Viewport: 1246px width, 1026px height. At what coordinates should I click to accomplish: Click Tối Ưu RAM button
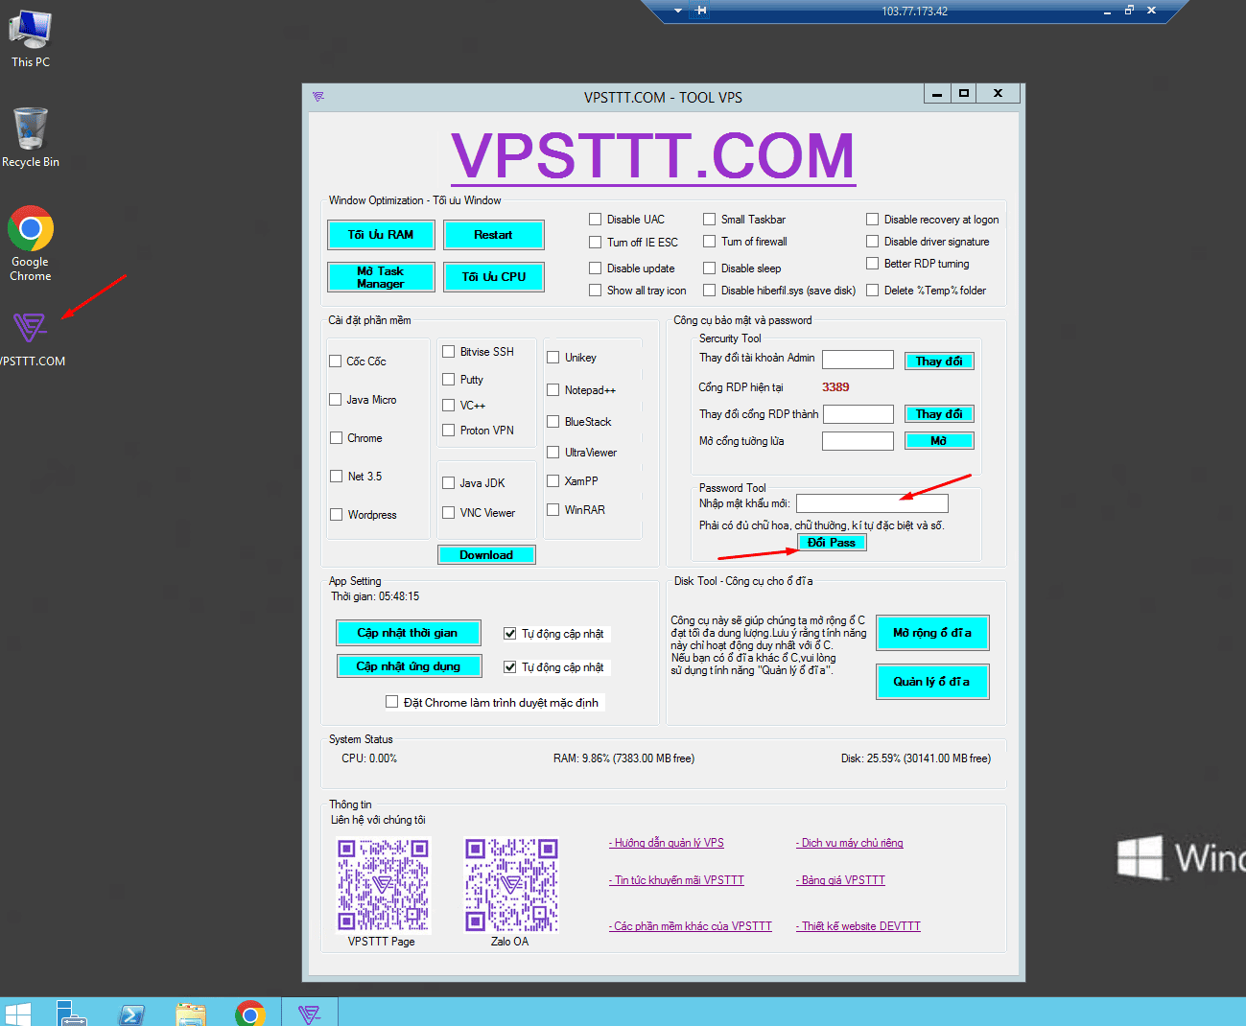point(381,235)
